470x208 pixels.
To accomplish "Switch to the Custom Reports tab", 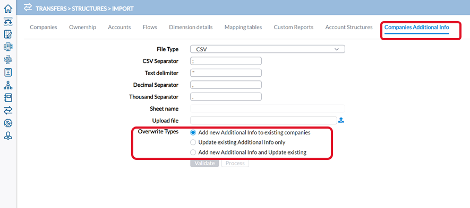I will [x=294, y=27].
